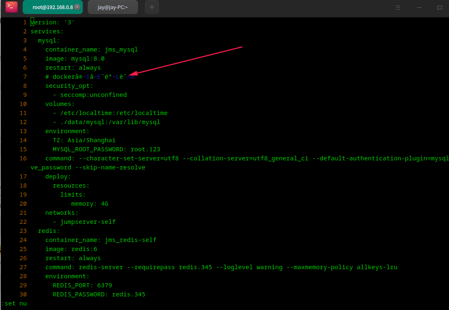Close the root@192.168.0.8 tab
Screen dimensions: 449x310
(x=77, y=7)
